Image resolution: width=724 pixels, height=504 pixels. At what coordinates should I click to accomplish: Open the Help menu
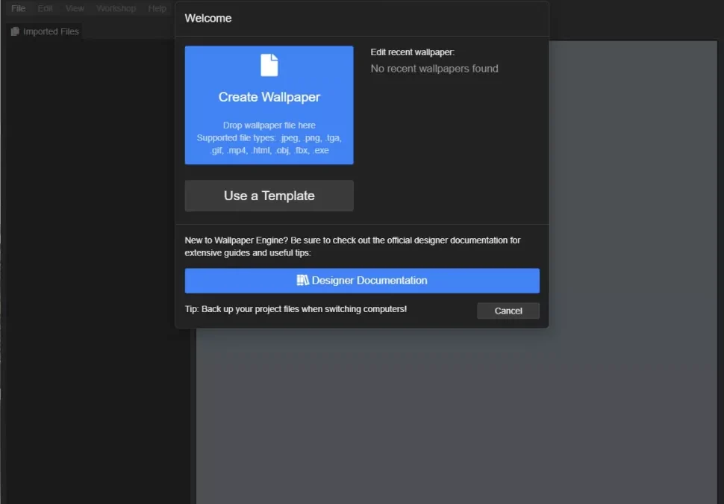157,8
